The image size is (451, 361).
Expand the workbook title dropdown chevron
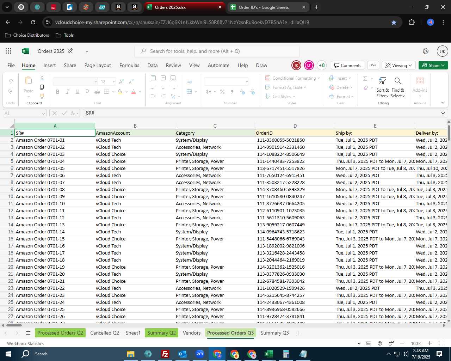87,51
